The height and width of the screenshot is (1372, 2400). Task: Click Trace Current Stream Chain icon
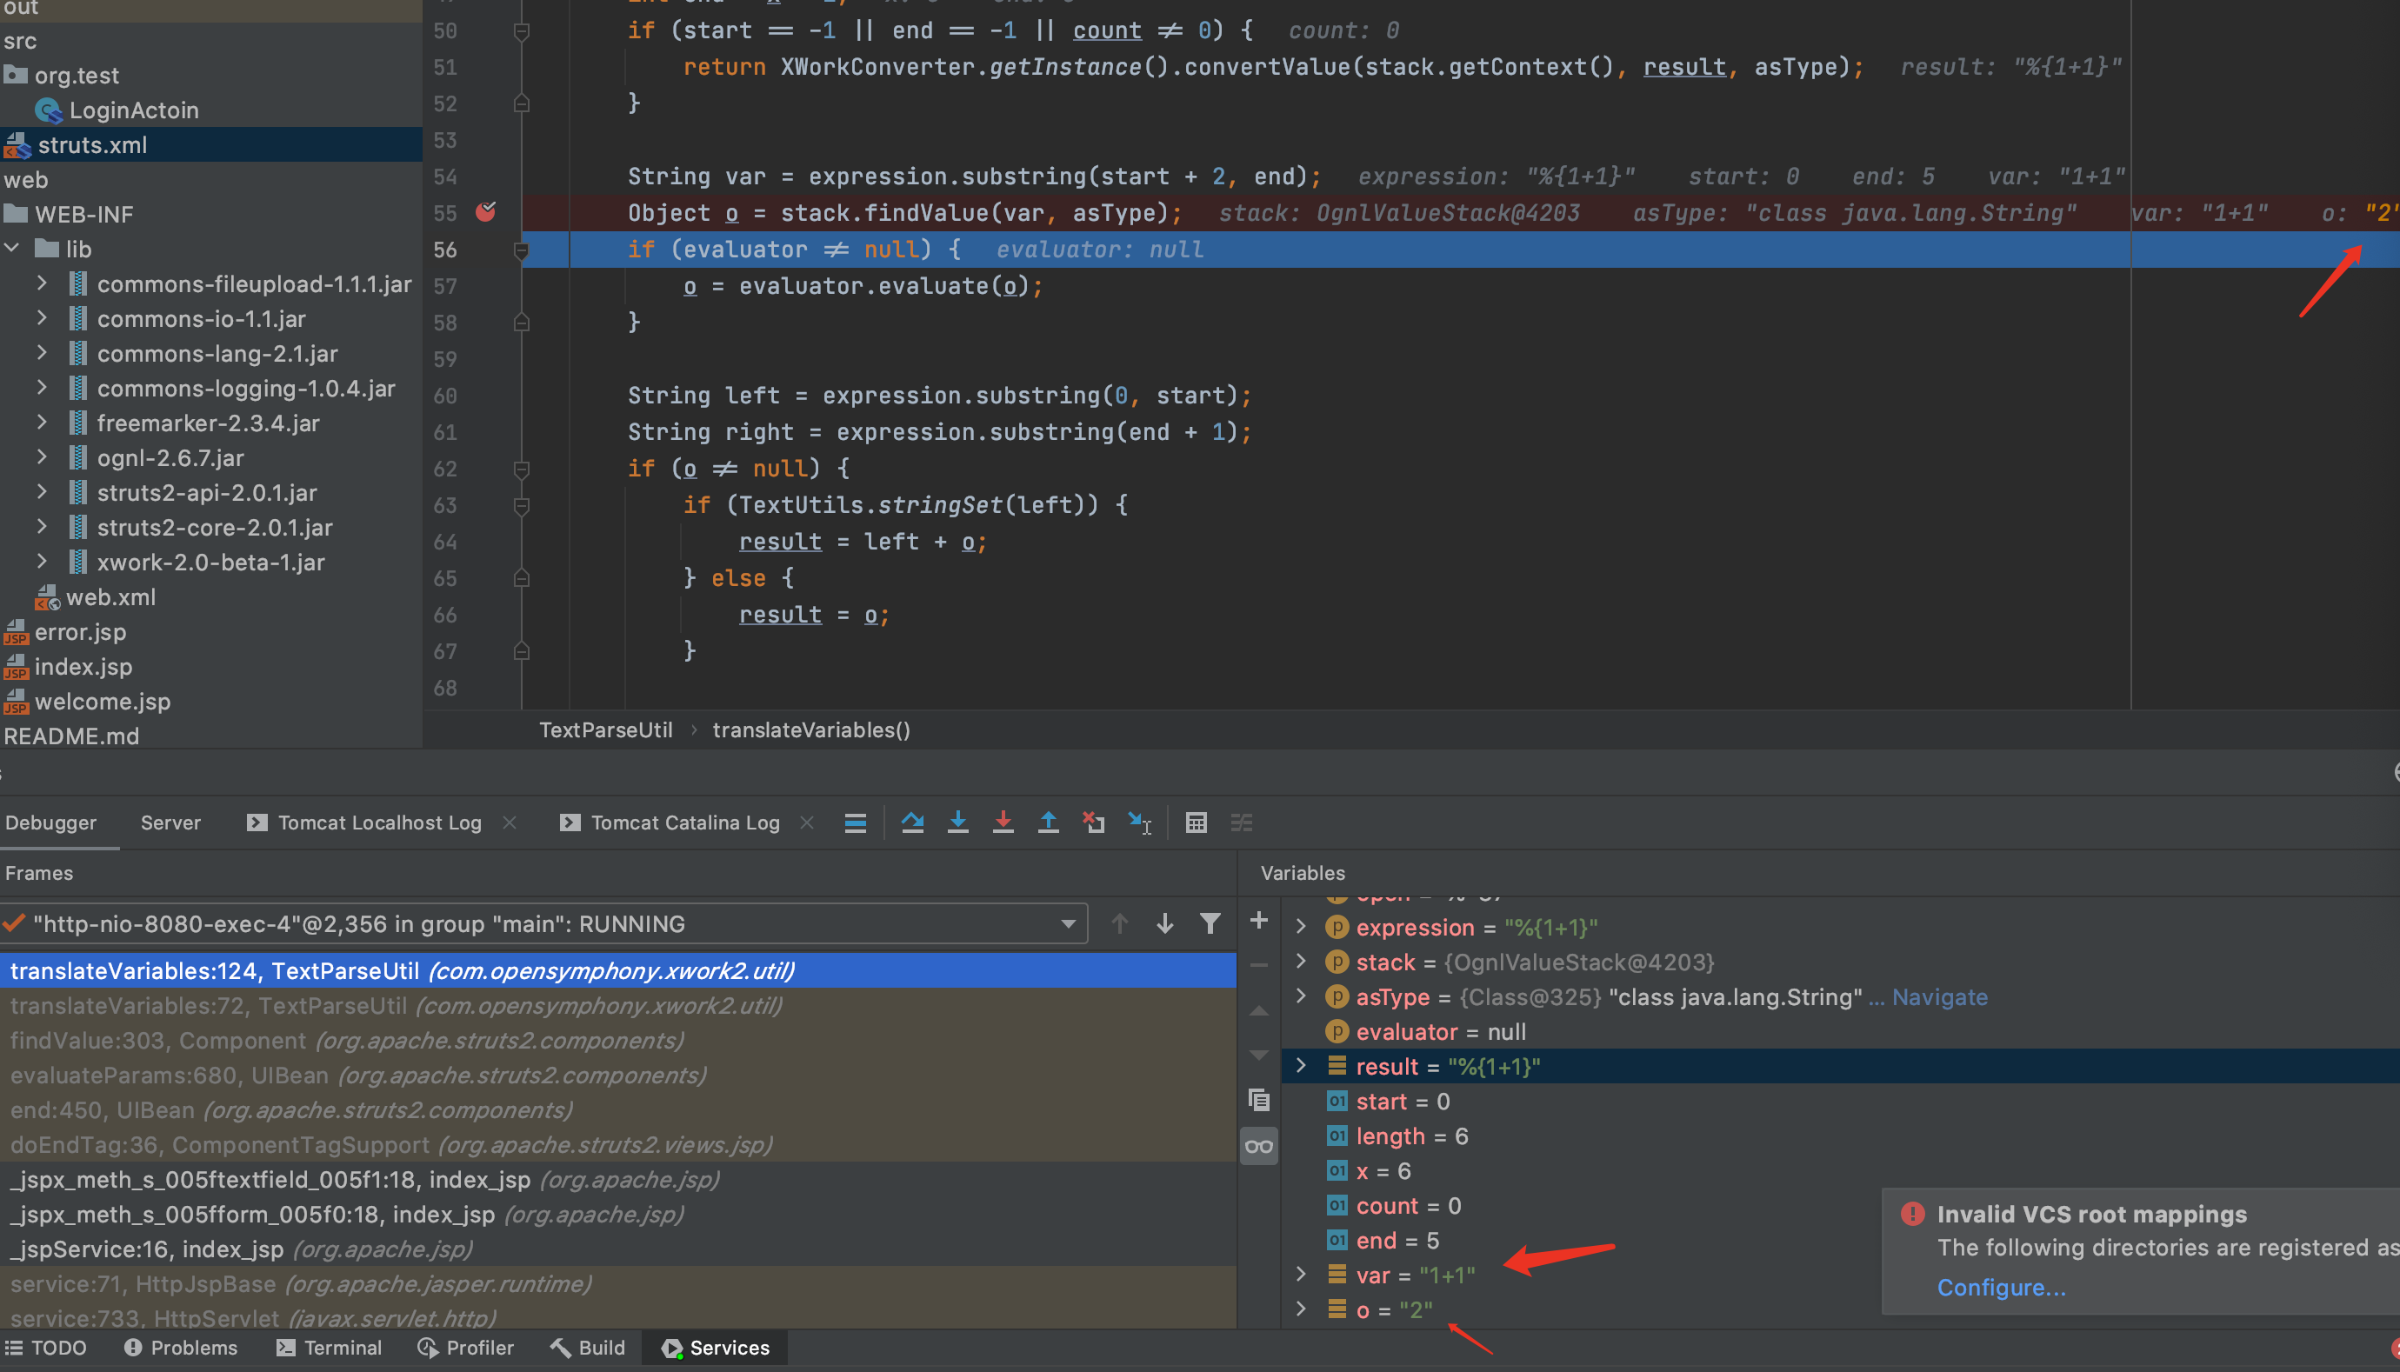[1242, 822]
